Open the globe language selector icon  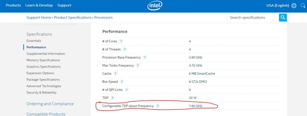294,5
